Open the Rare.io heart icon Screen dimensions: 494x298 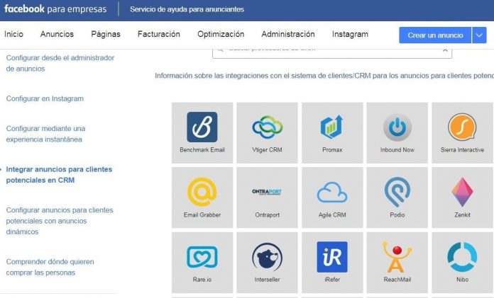coord(202,257)
